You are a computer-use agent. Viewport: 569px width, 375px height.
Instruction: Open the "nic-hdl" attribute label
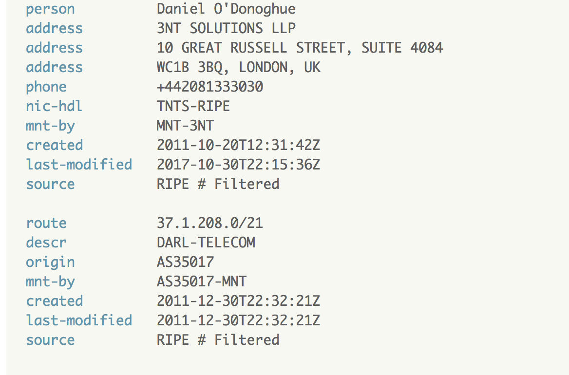[54, 106]
